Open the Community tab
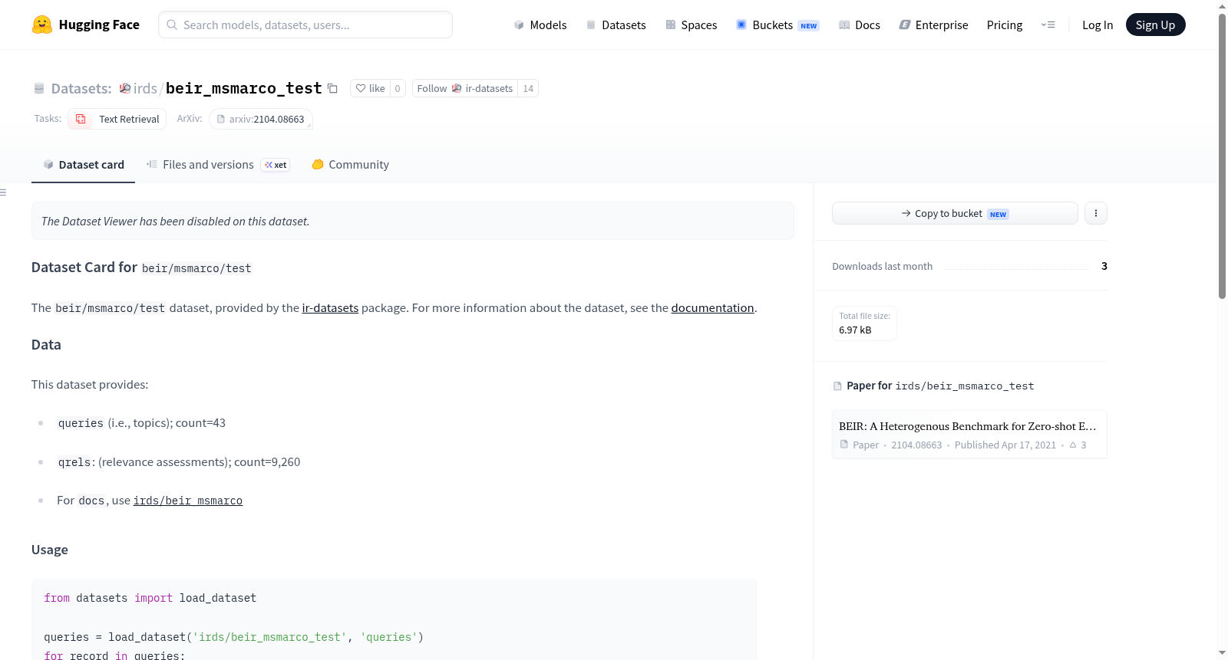Image resolution: width=1228 pixels, height=660 pixels. 350,165
